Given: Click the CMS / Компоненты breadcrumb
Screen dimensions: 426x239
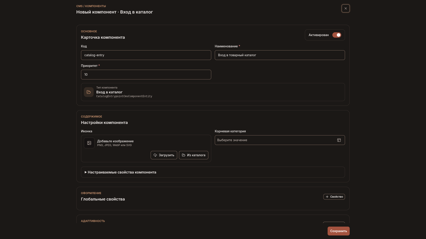Looking at the screenshot, I should 91,6.
